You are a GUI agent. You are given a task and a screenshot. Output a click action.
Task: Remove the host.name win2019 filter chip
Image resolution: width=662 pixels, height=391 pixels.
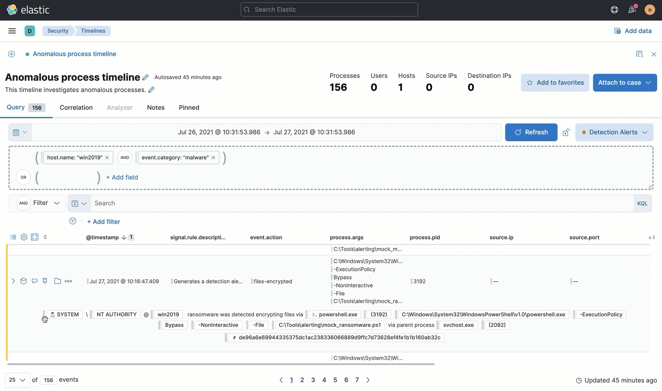tap(107, 157)
